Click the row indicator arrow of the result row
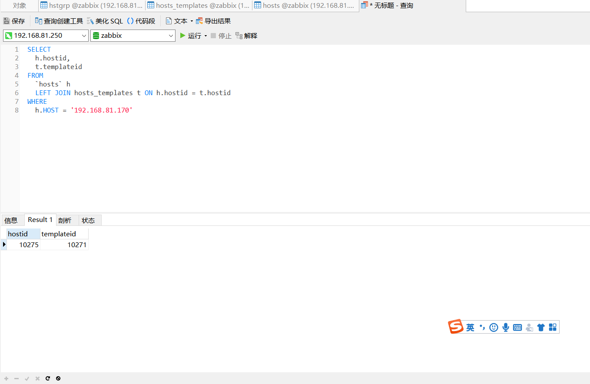Viewport: 590px width, 384px height. pyautogui.click(x=4, y=245)
